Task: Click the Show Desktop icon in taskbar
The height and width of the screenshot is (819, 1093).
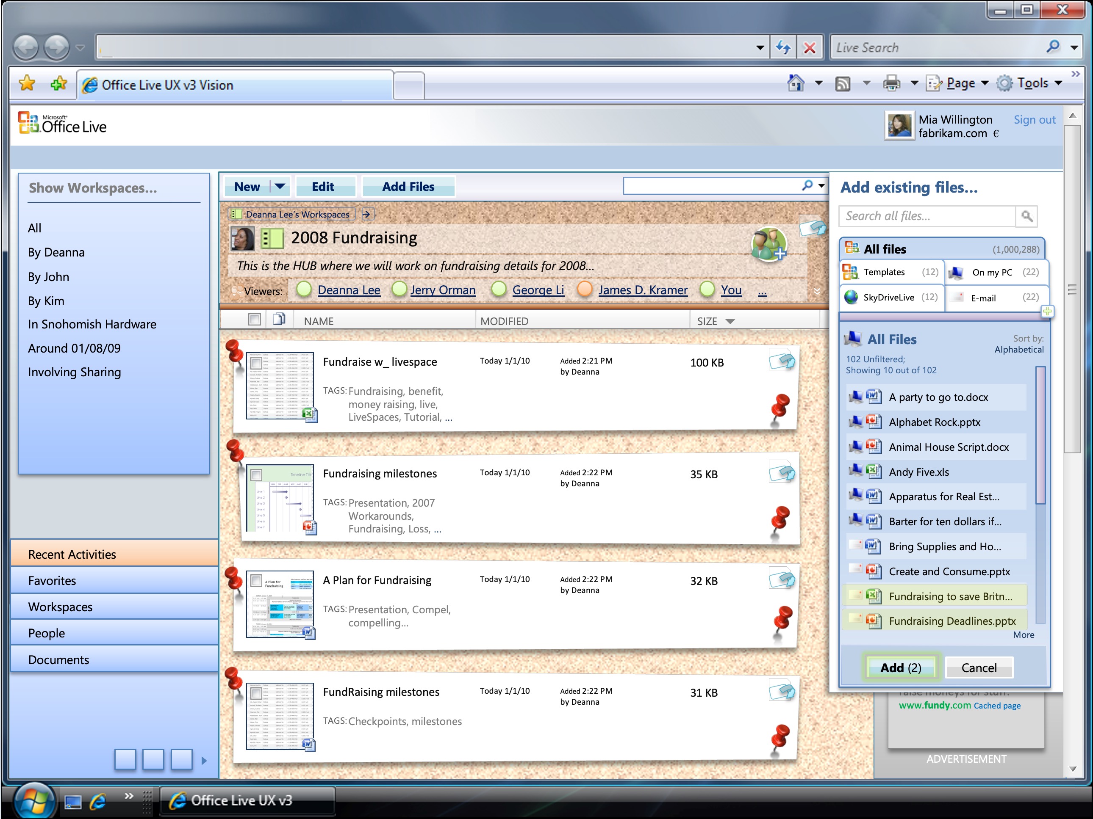Action: (72, 802)
